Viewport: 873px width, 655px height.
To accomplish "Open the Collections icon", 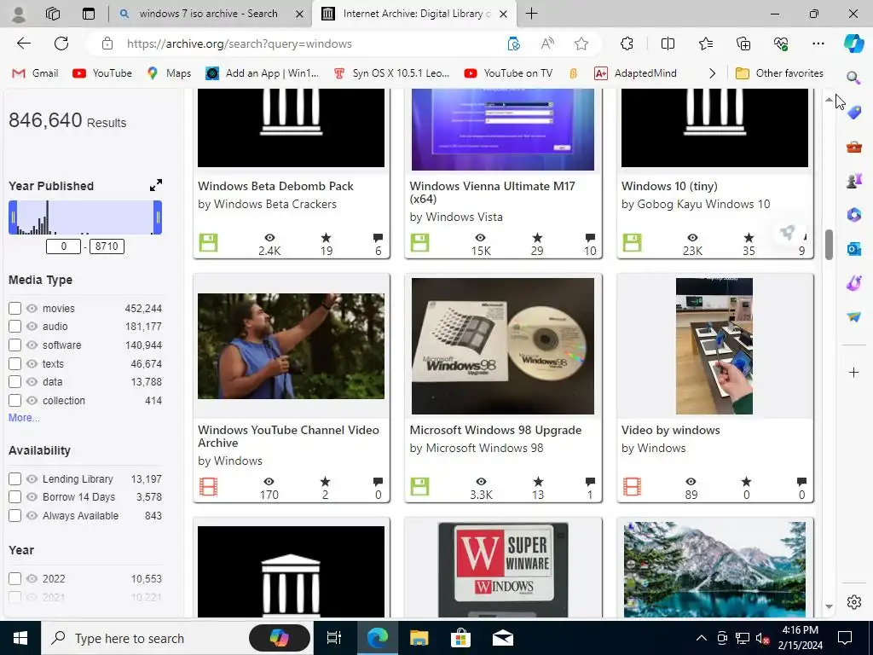I will tap(743, 43).
